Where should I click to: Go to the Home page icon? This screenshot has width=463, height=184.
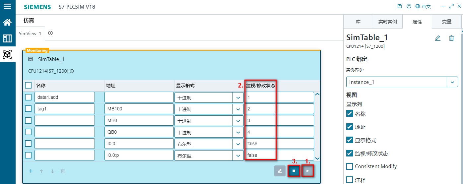pyautogui.click(x=7, y=22)
